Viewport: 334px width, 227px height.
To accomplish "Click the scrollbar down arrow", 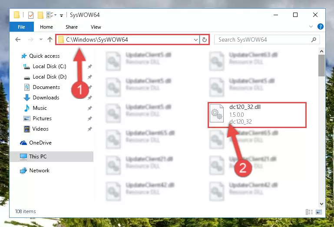I will pos(322,204).
